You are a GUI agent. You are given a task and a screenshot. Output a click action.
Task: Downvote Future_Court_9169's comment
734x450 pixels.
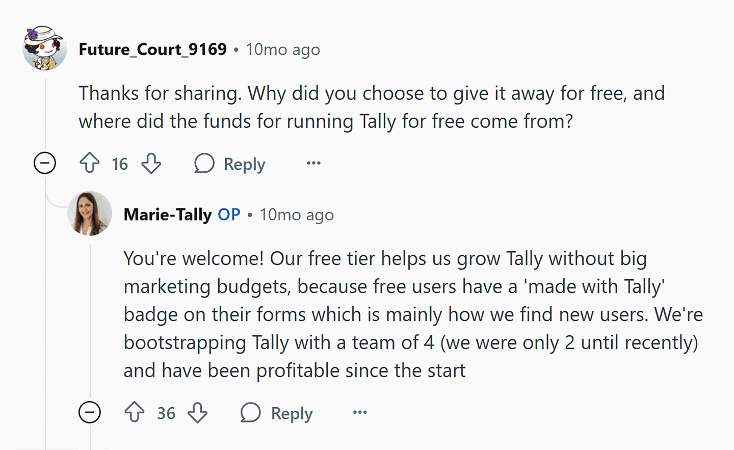pyautogui.click(x=151, y=164)
